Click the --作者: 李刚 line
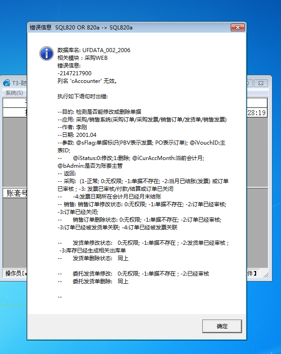 click(x=72, y=127)
